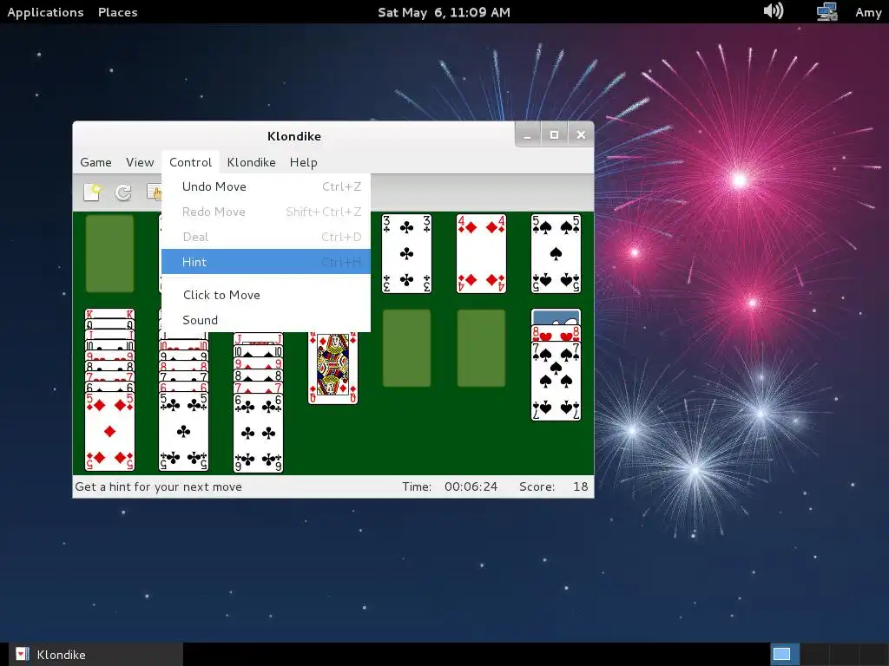Image resolution: width=889 pixels, height=666 pixels.
Task: Click the Restart game toolbar icon
Action: tap(123, 192)
